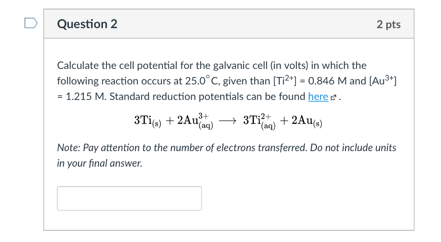The width and height of the screenshot is (441, 242).
Task: Open the 'here' standard reduction potentials link
Action: 318,97
